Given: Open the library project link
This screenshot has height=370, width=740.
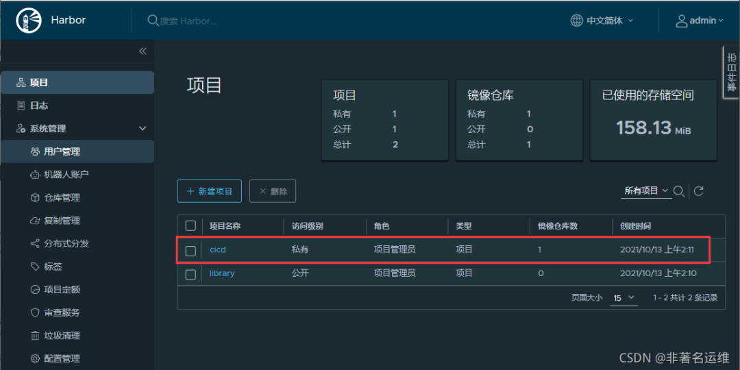Looking at the screenshot, I should coord(222,273).
